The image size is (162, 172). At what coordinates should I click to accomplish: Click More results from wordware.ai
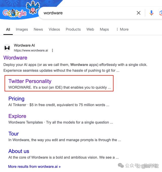click(34, 166)
